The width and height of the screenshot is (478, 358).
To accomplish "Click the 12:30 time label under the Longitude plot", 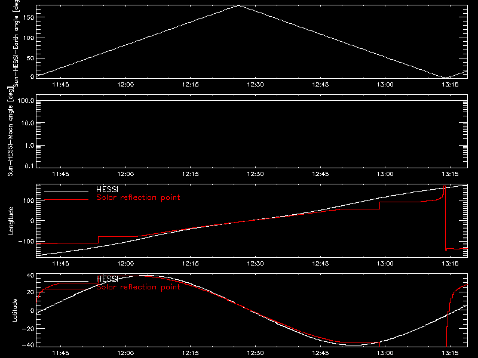I will 256,263.
